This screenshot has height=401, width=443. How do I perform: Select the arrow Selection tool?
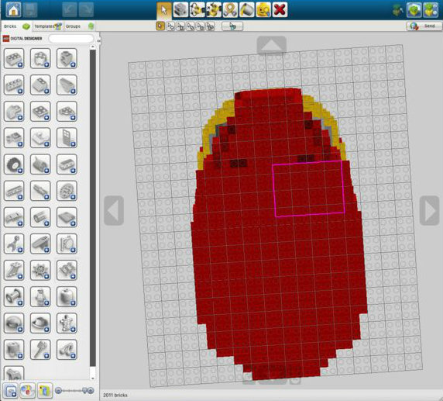click(164, 10)
